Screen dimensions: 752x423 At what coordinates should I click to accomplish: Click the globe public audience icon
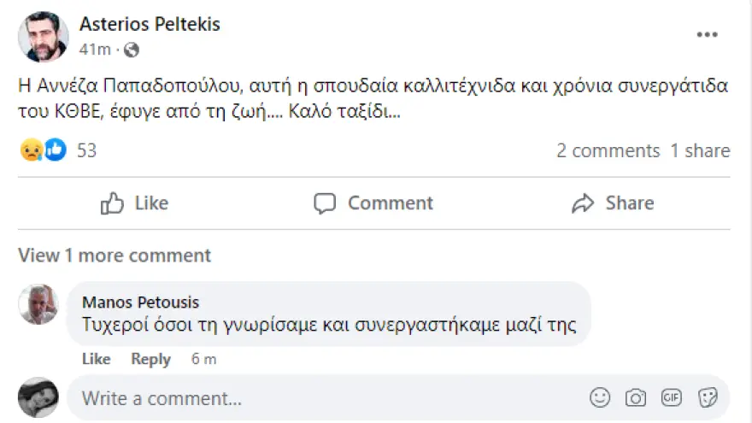pyautogui.click(x=132, y=50)
